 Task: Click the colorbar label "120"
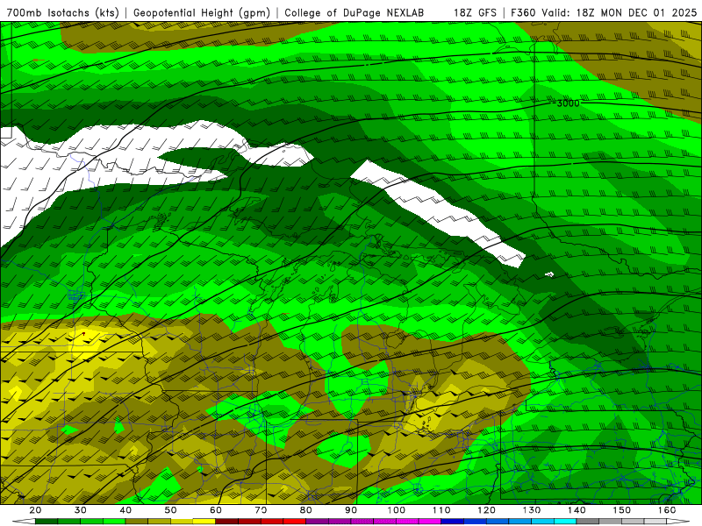pos(487,510)
